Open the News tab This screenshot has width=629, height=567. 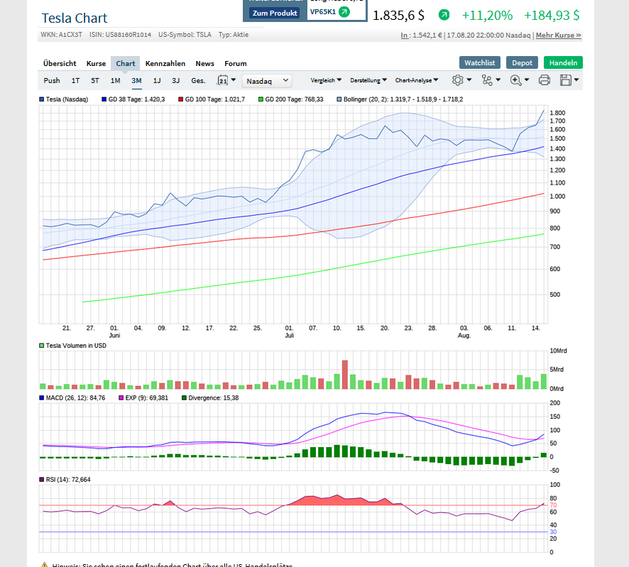(x=204, y=63)
